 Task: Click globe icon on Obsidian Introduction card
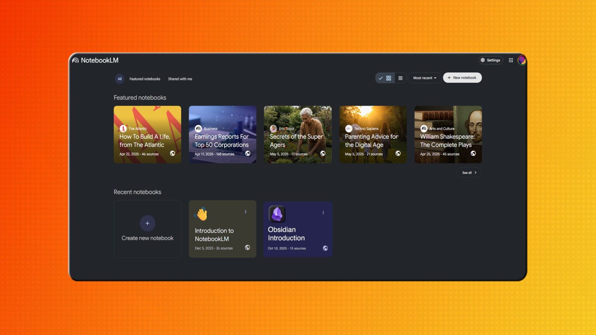click(x=325, y=248)
